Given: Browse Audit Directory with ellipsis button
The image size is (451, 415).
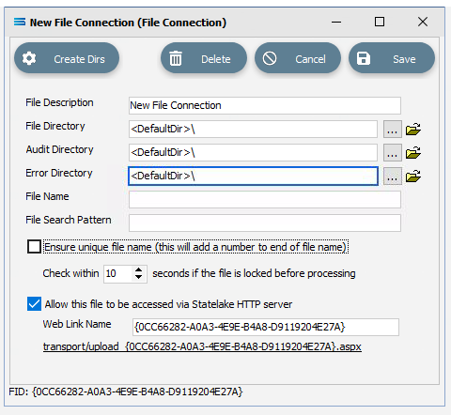Looking at the screenshot, I should [x=393, y=152].
